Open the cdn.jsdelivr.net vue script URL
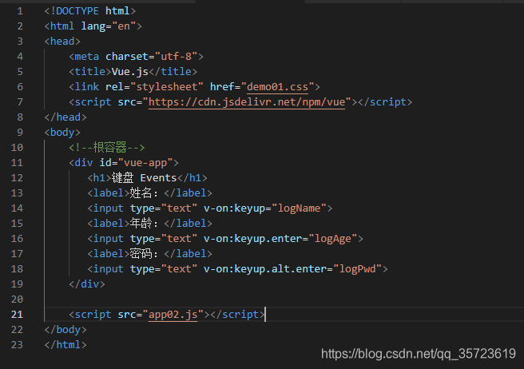 click(247, 102)
